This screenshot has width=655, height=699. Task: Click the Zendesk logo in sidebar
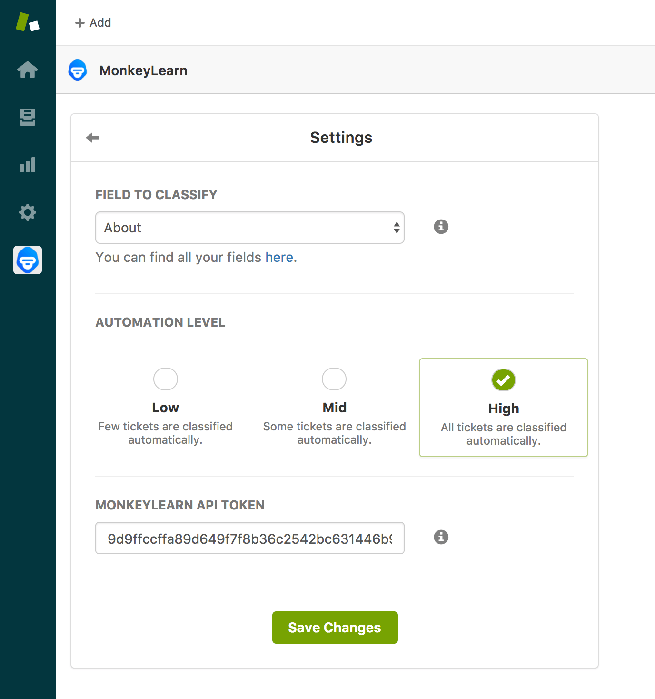tap(28, 22)
